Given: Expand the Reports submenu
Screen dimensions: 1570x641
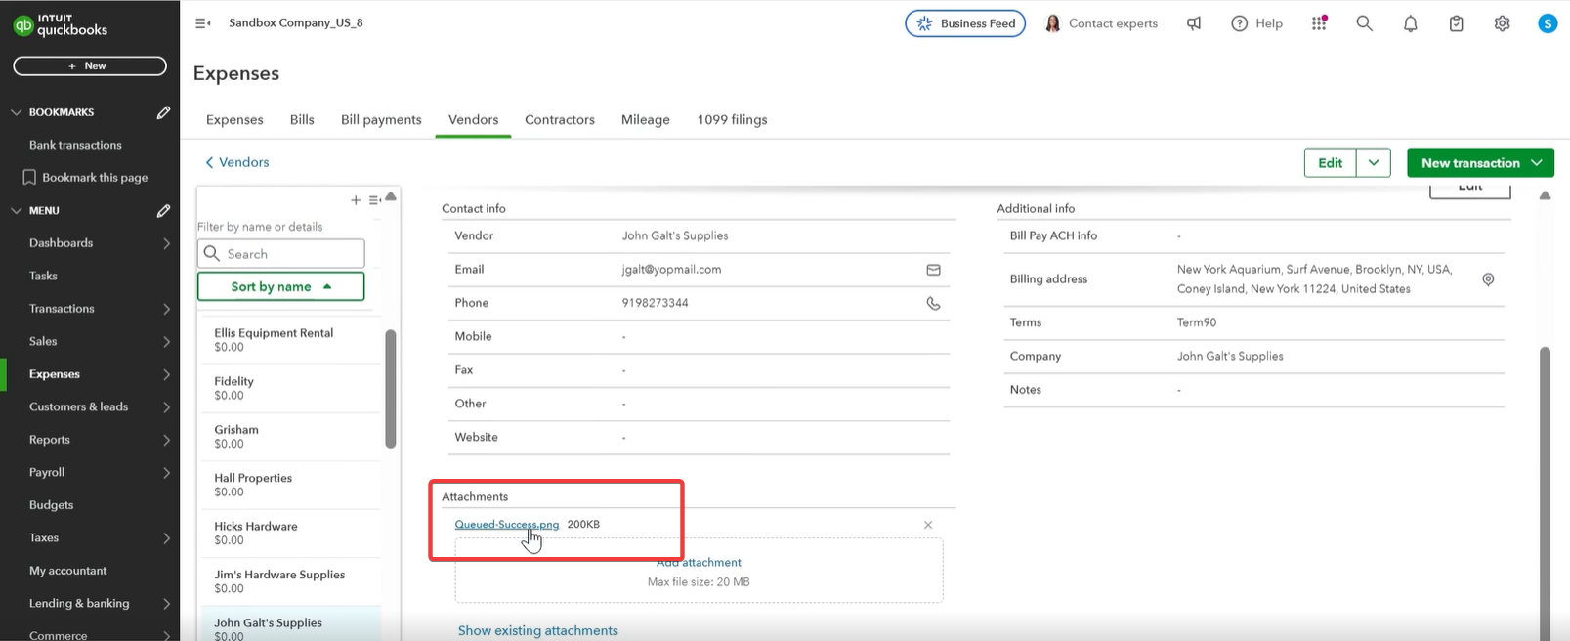Looking at the screenshot, I should (x=166, y=440).
